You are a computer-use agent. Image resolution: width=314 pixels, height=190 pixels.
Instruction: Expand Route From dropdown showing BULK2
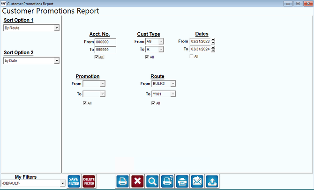[173, 84]
